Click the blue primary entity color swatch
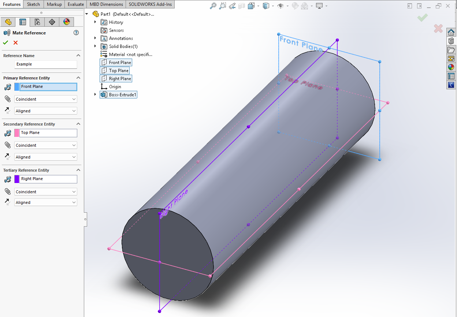This screenshot has height=317, width=457. pos(16,87)
